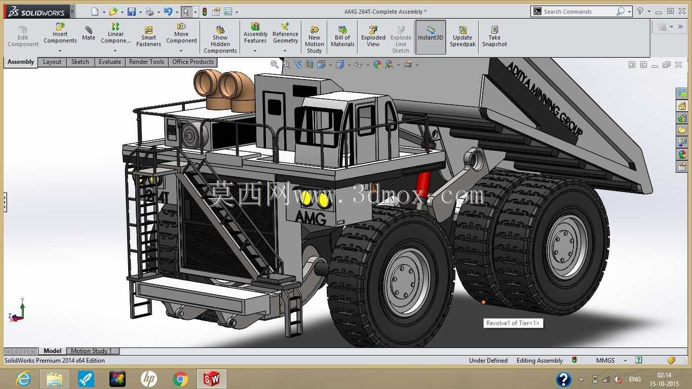Select the Mate tool
The width and height of the screenshot is (692, 389).
pyautogui.click(x=89, y=33)
